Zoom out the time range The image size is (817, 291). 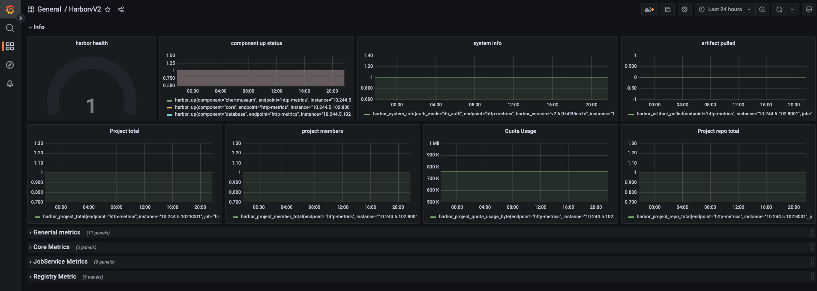[762, 9]
